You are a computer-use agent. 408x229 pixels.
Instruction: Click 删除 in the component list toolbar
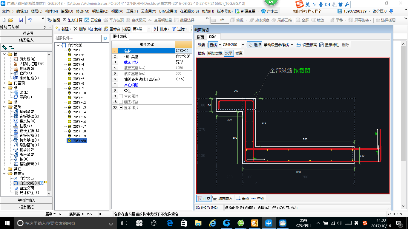tap(80, 29)
